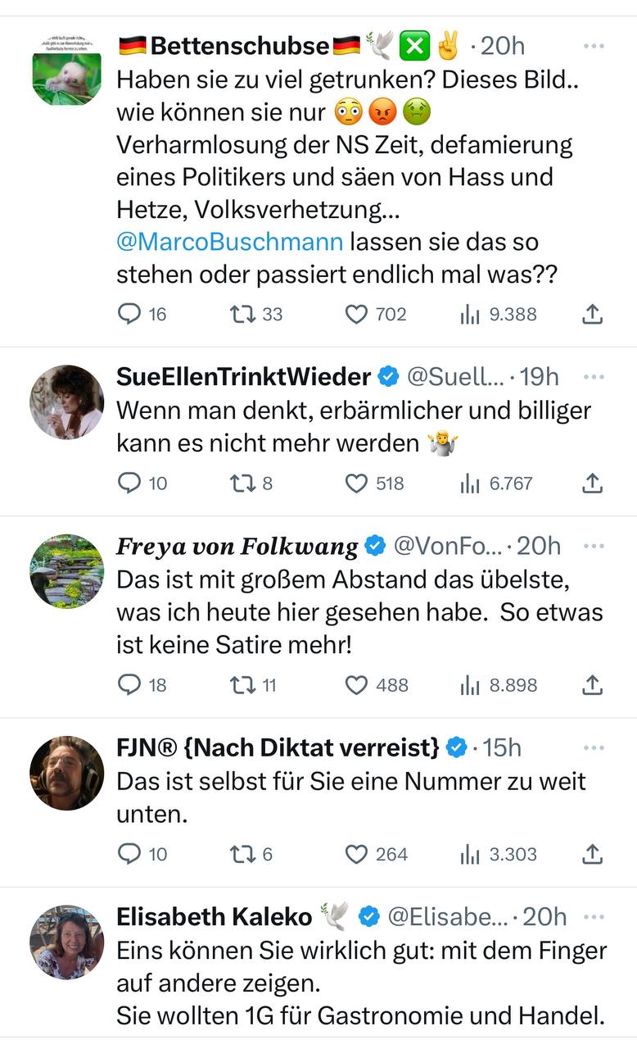View analytics of SueEllenTrinktWieder's tweet
The height and width of the screenshot is (1049, 637).
pos(469,484)
